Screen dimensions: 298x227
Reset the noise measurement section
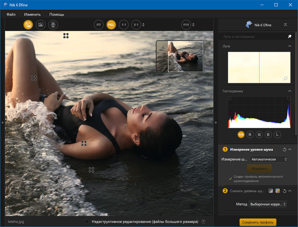click(284, 149)
